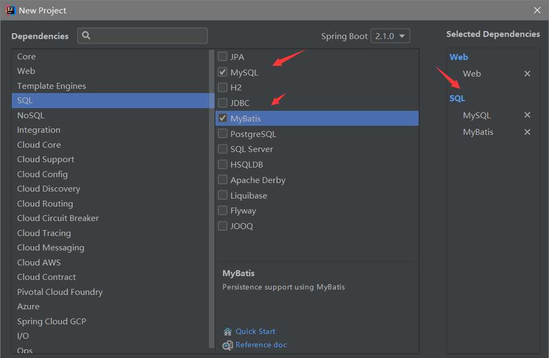This screenshot has width=549, height=358.
Task: Click the Quick Start home icon
Action: coord(228,331)
